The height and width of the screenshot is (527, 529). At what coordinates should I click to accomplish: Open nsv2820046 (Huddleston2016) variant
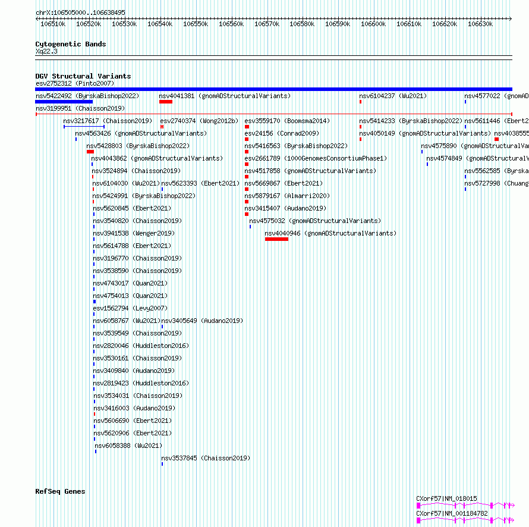(141, 346)
